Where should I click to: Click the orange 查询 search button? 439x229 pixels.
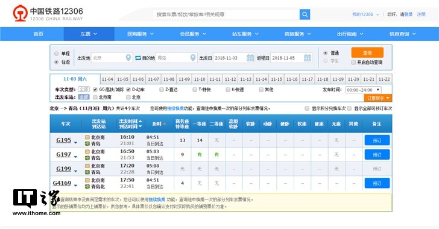click(367, 52)
